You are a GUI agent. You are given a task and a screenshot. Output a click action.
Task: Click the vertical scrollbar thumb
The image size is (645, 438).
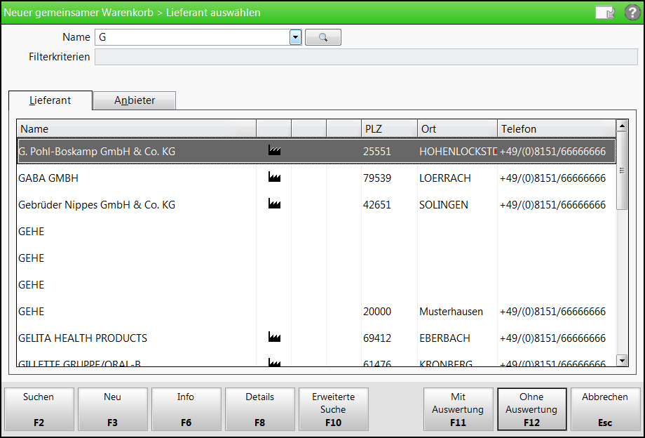pyautogui.click(x=622, y=171)
